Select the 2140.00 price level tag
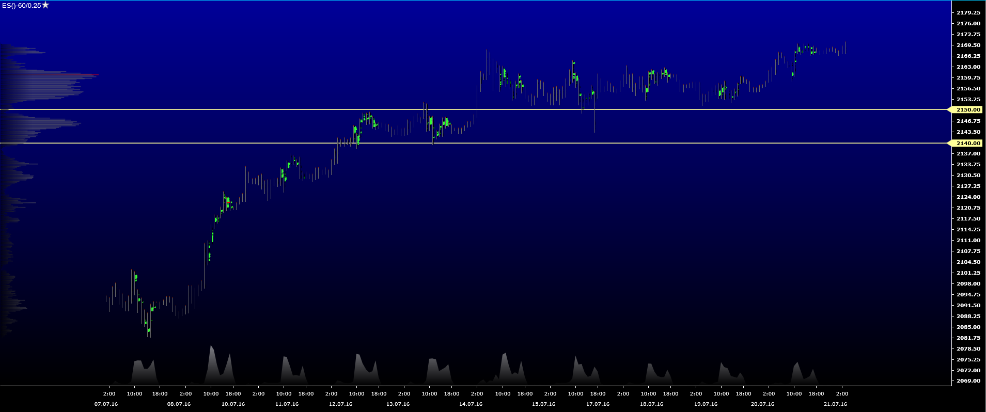 (967, 143)
